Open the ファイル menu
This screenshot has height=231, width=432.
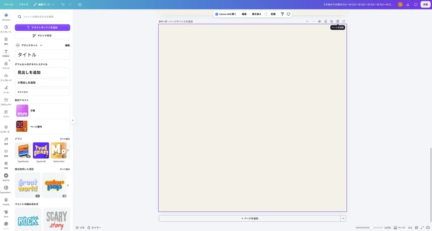tap(8, 4)
